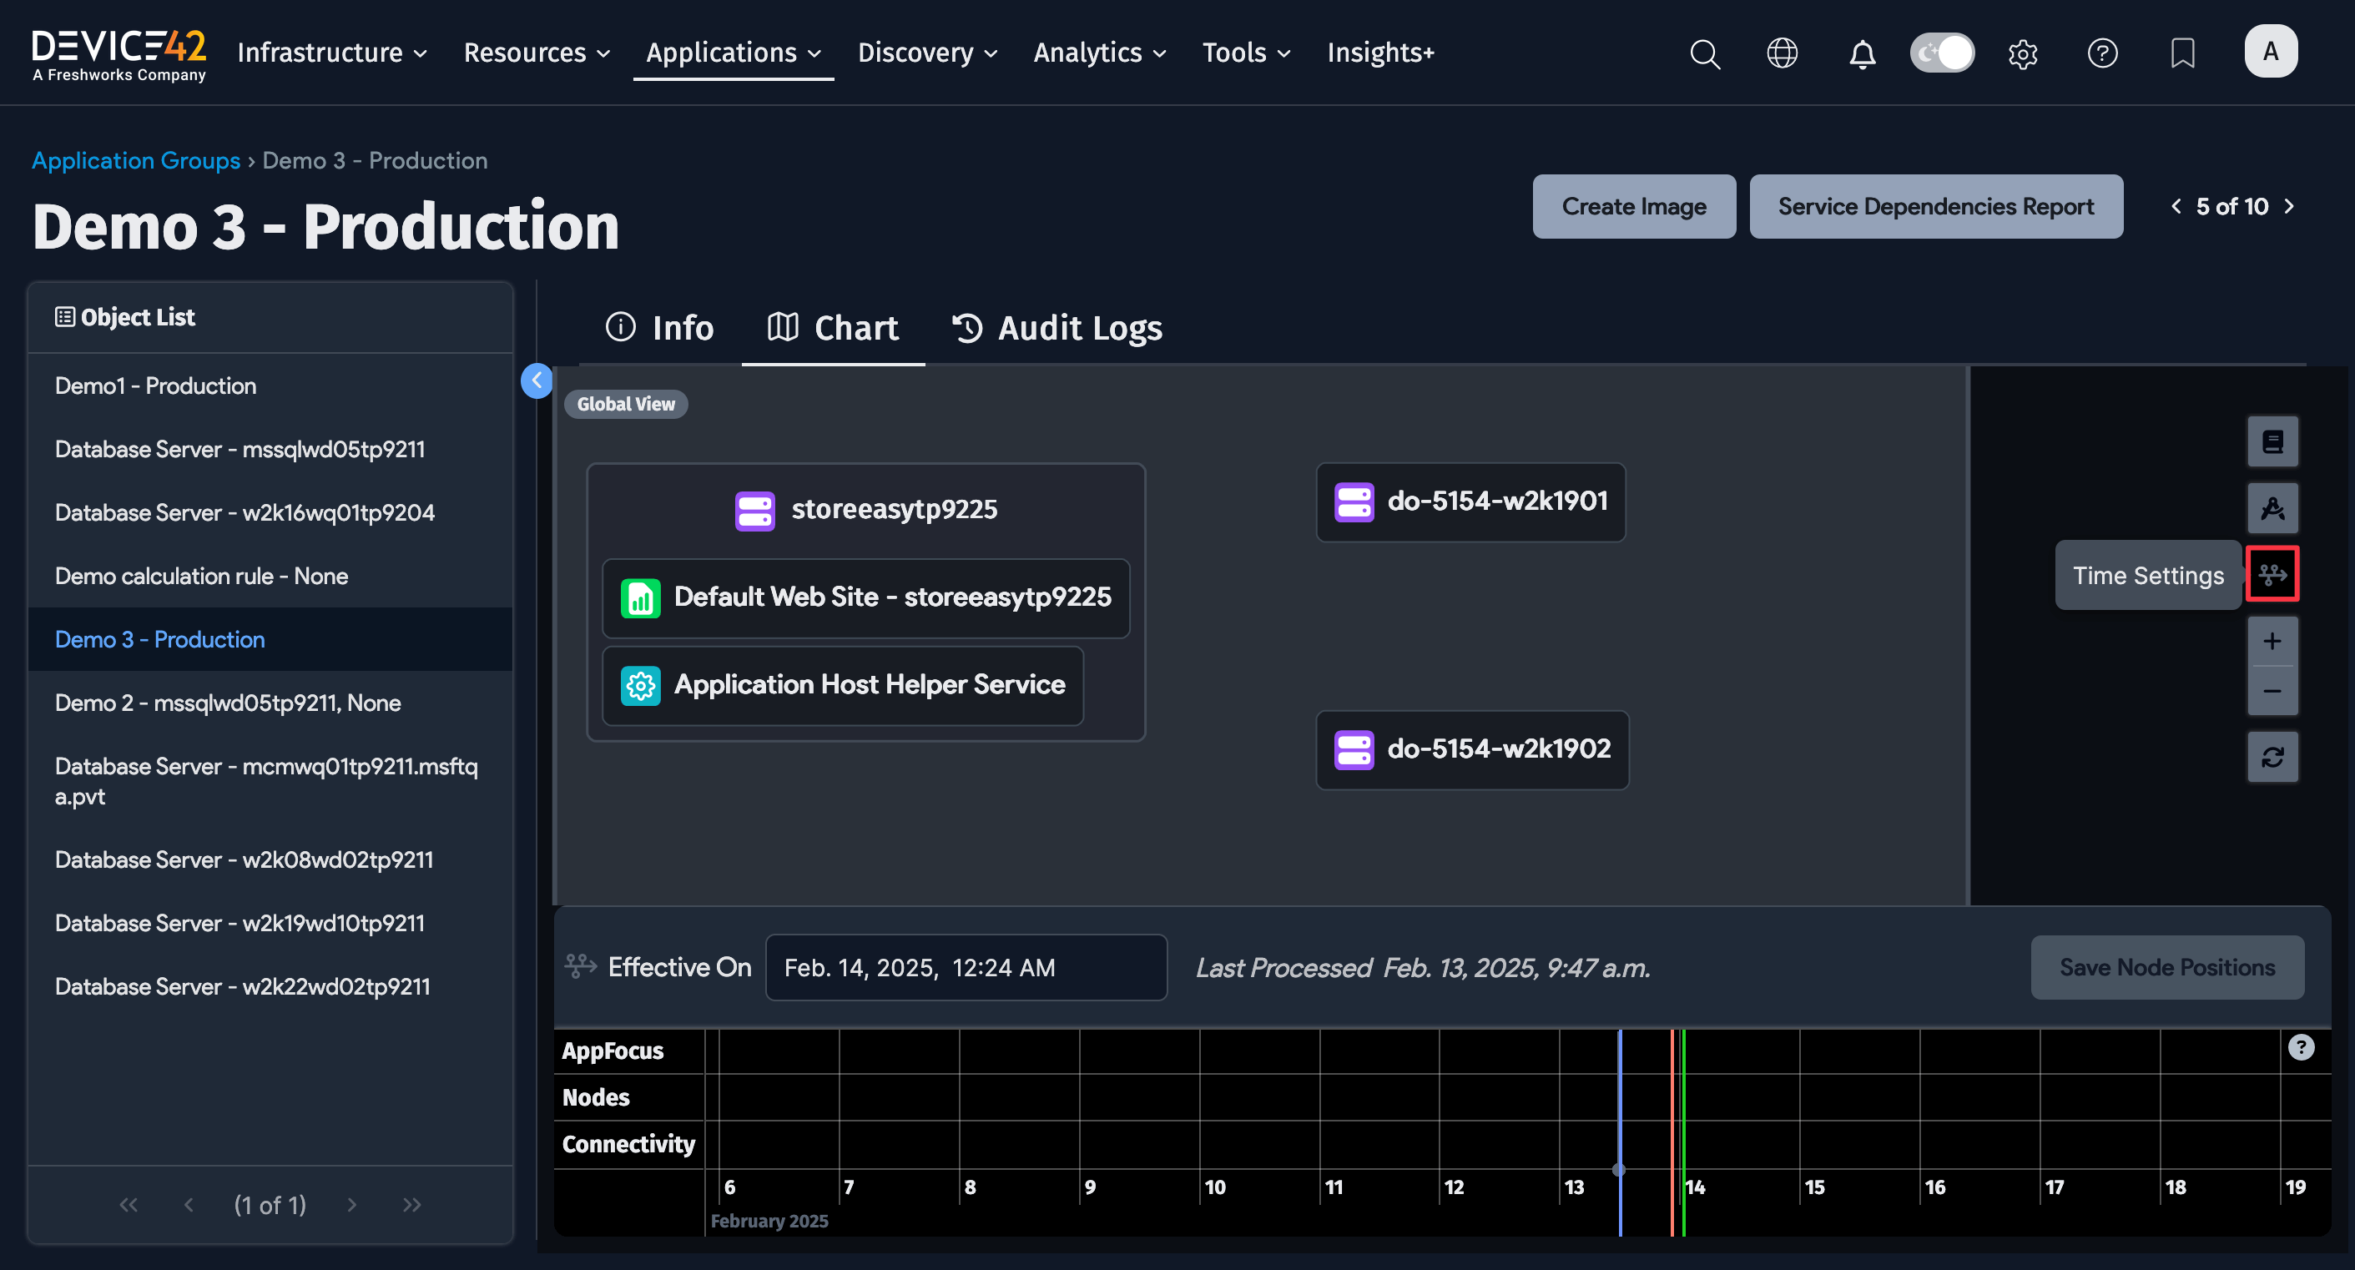Switch to the Info tab
Image resolution: width=2355 pixels, height=1270 pixels.
tap(659, 327)
